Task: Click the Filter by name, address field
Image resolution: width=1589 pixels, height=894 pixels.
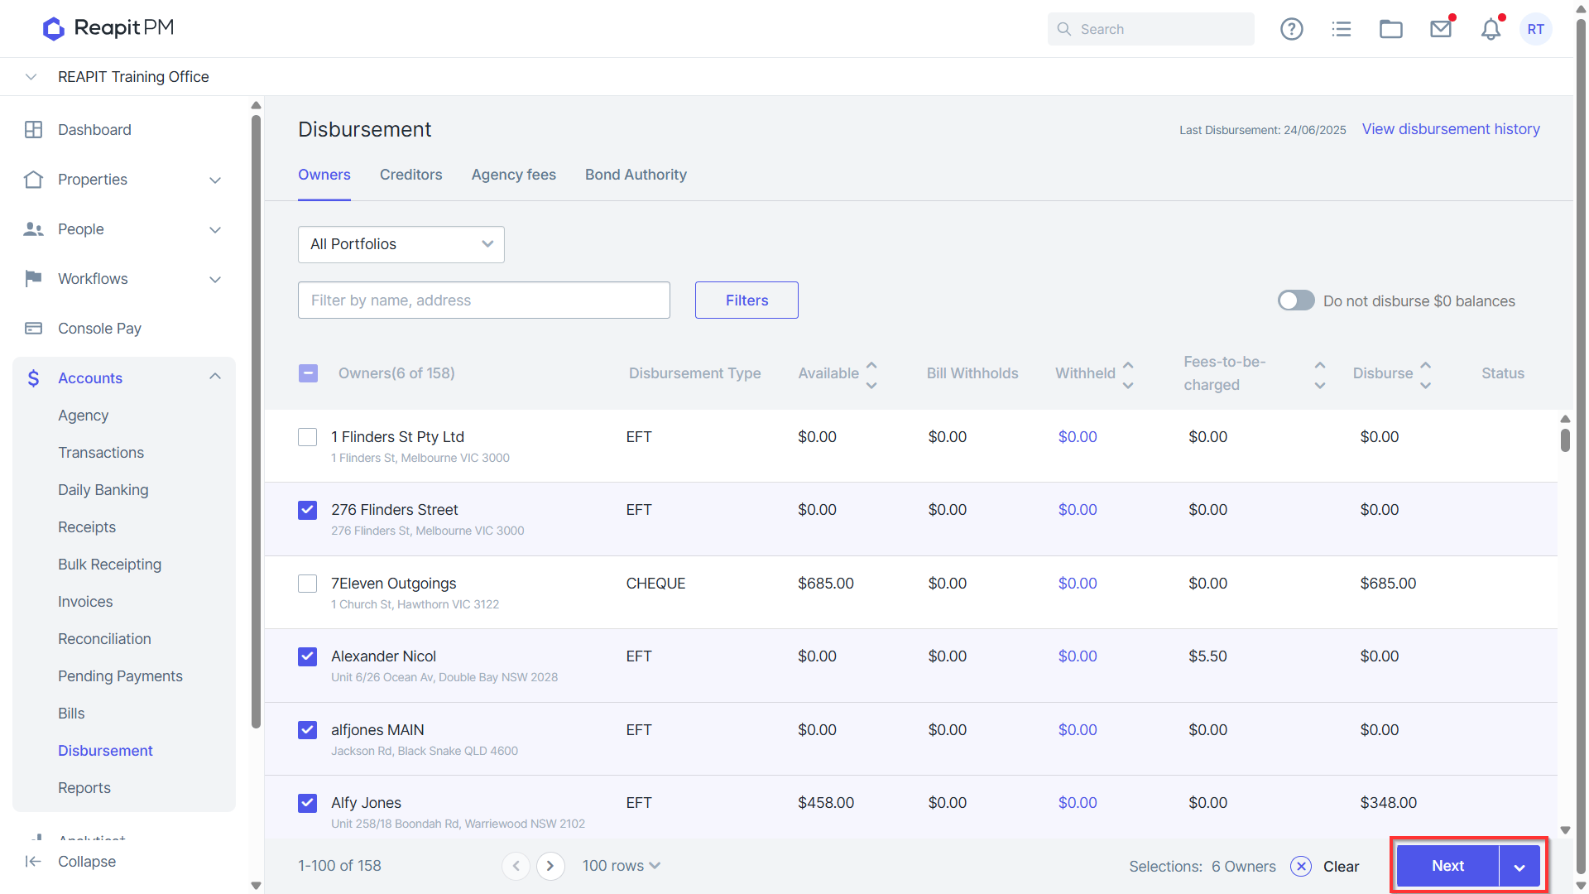Action: [483, 300]
